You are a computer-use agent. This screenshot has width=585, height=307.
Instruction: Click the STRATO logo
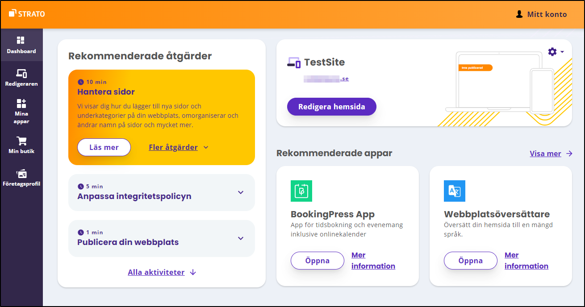[x=27, y=14]
